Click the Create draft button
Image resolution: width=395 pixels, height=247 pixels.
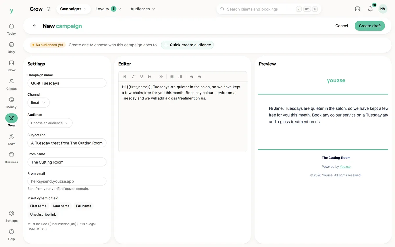[x=370, y=26]
